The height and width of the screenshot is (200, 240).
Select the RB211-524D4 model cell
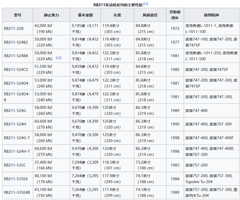18,83
